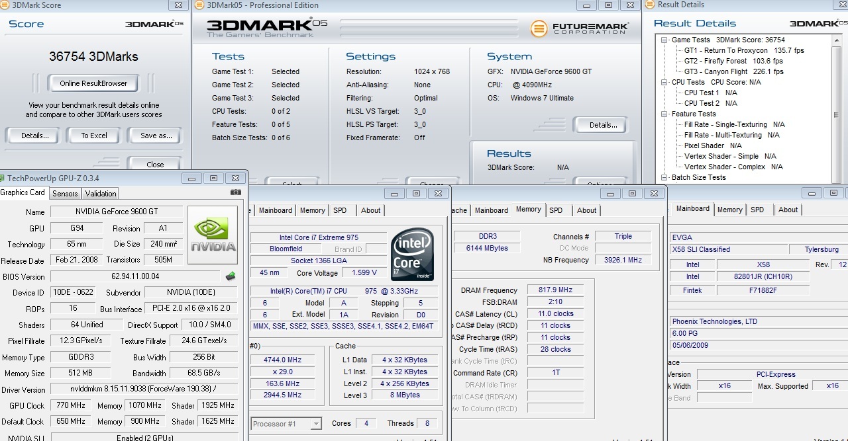Select the GPU-Z Graphics Card tab
This screenshot has width=848, height=441.
23,192
